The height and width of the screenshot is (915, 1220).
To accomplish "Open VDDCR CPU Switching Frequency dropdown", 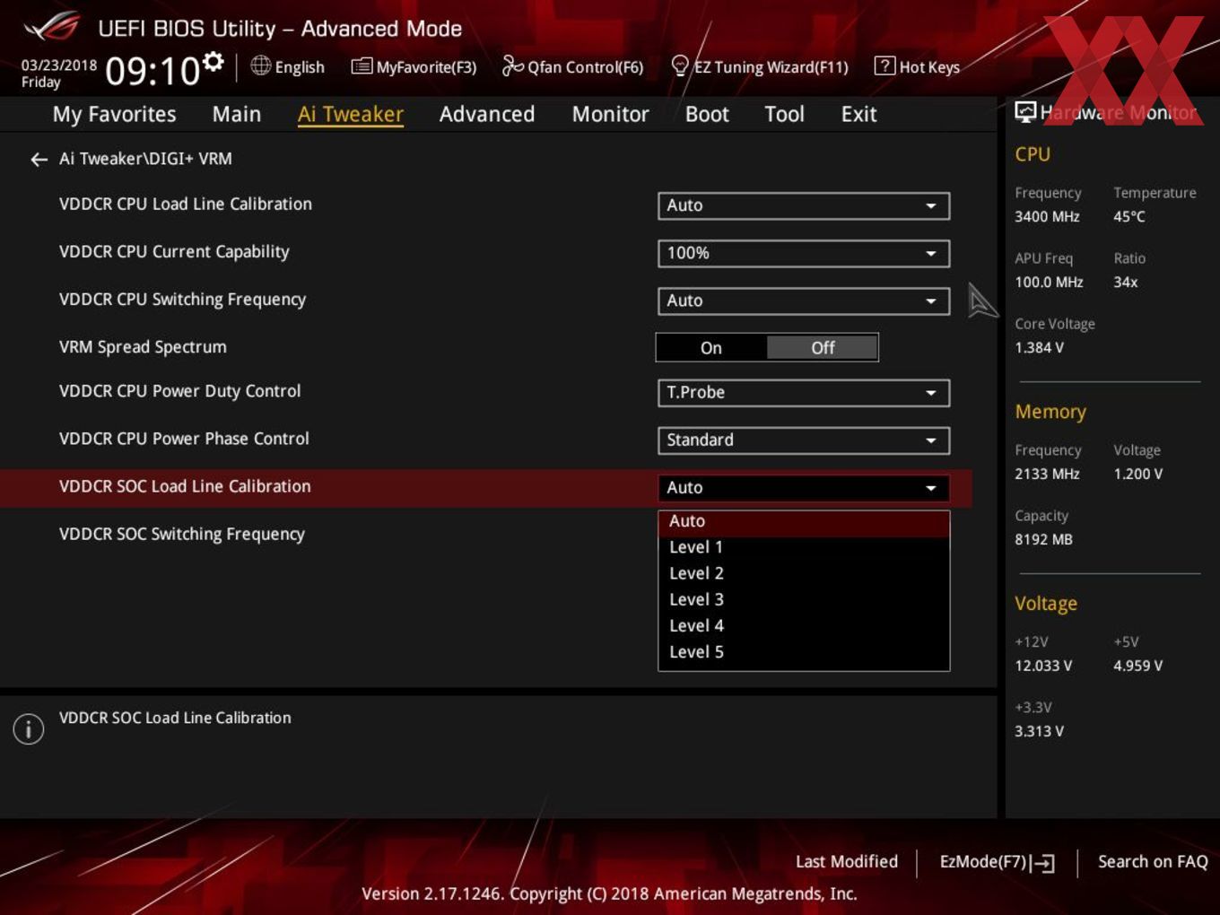I will coord(804,301).
